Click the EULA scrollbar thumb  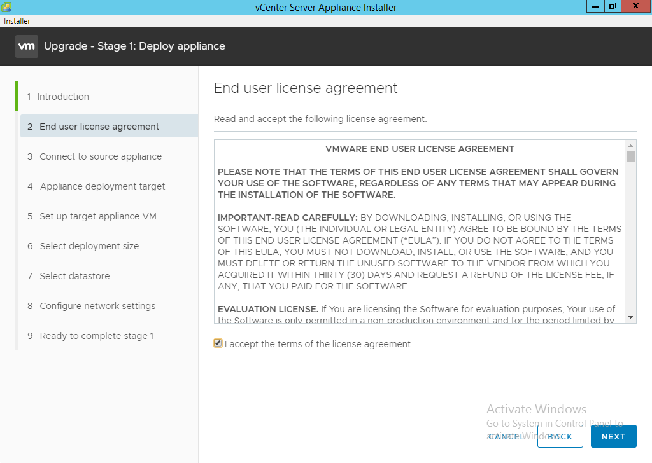tap(631, 156)
